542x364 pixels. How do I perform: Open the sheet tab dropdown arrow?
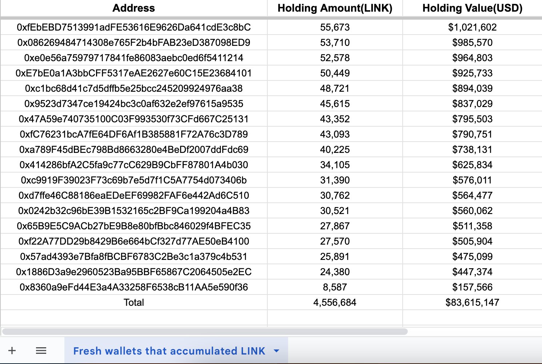pos(276,351)
